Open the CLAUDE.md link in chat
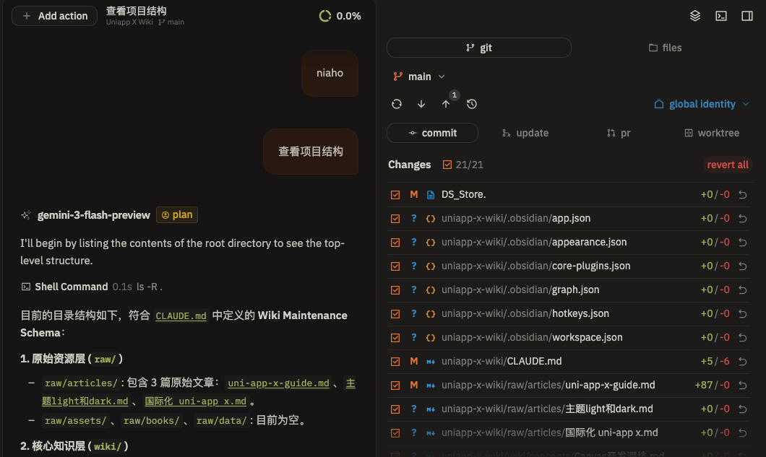This screenshot has width=766, height=457. 181,316
